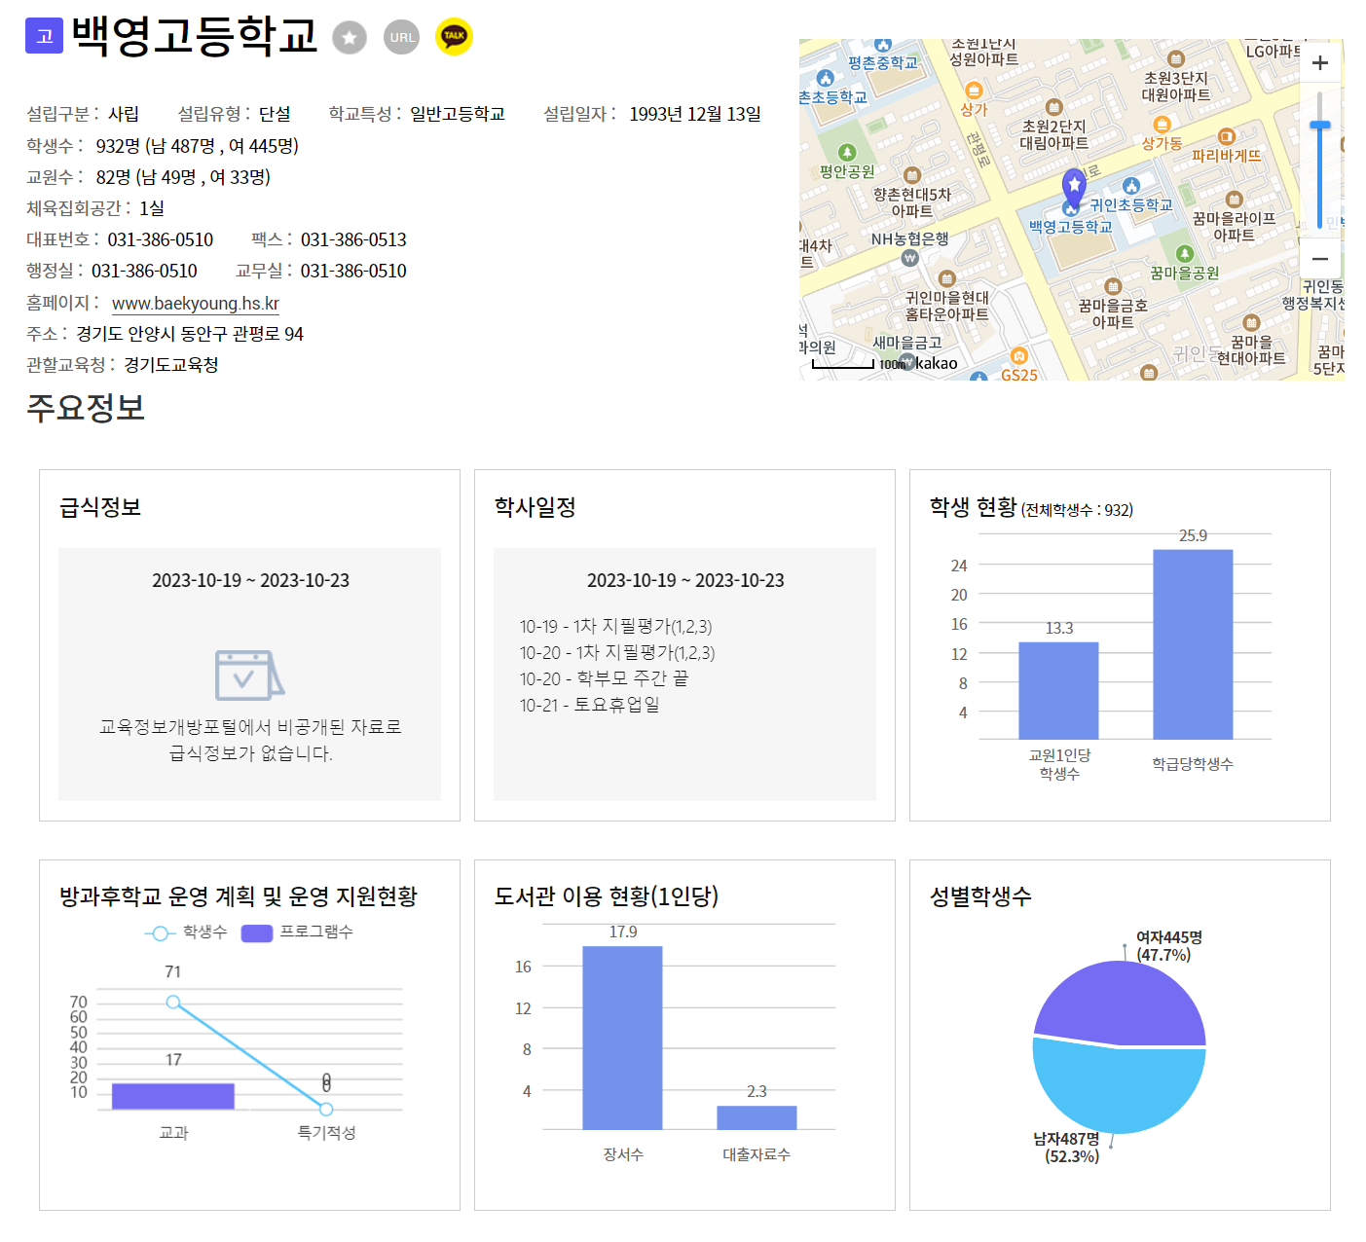Share via the KakaoTalk icon
Image resolution: width=1366 pixels, height=1242 pixels.
pyautogui.click(x=454, y=37)
